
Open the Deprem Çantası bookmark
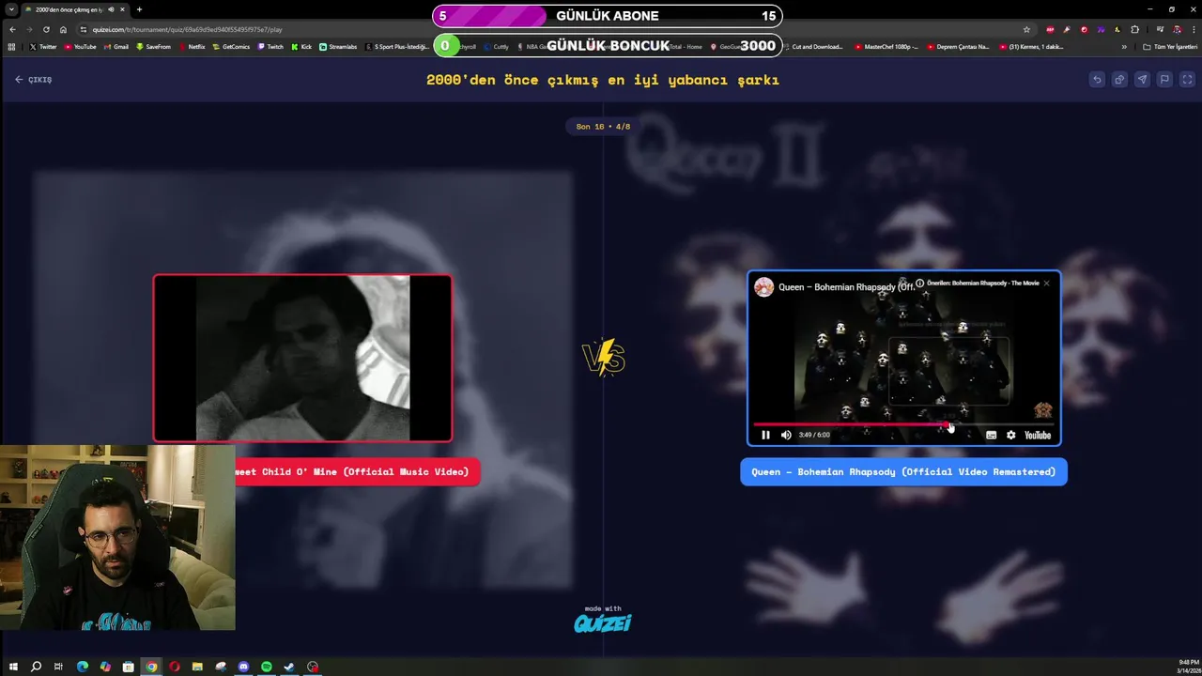958,47
